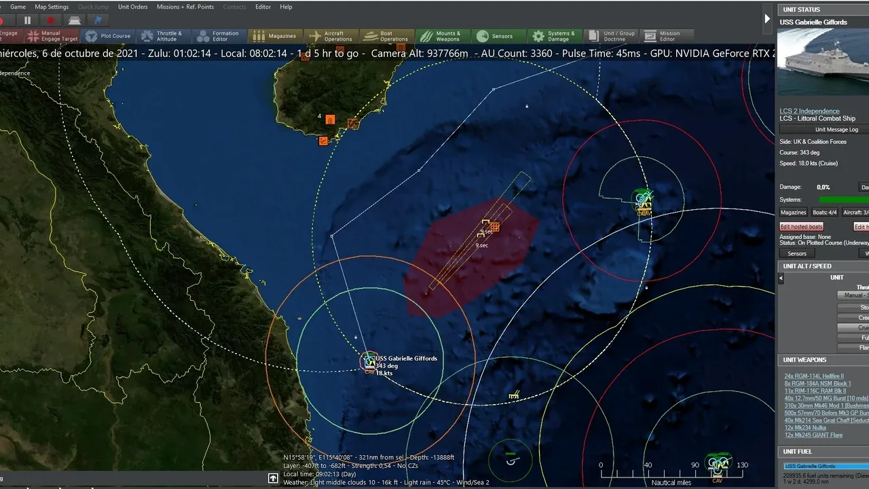Image resolution: width=869 pixels, height=489 pixels.
Task: Open the Formation Editor
Action: (x=217, y=36)
